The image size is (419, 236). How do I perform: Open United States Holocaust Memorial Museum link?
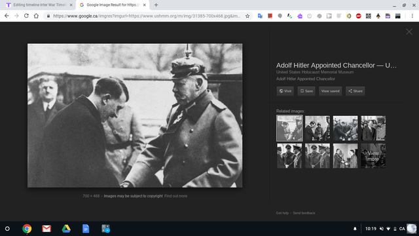tap(315, 72)
